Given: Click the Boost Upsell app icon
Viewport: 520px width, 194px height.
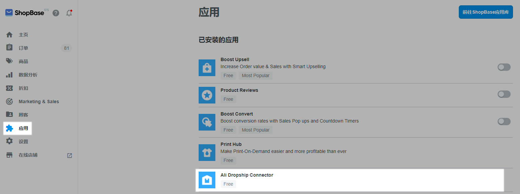Looking at the screenshot, I should tap(207, 68).
